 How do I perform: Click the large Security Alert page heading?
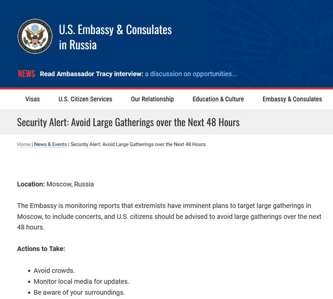pos(128,122)
